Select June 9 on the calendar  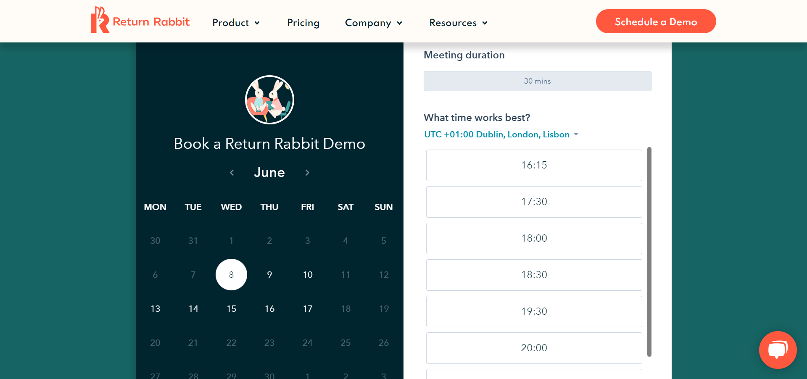(269, 274)
